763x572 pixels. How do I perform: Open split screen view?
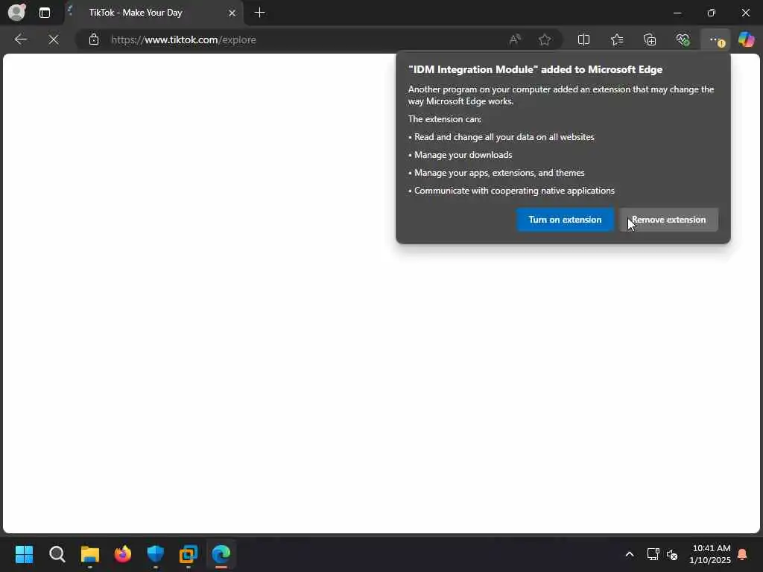(x=583, y=39)
